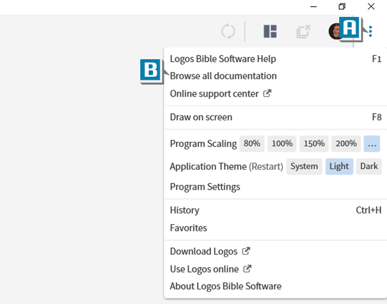
Task: Open the user profile avatar
Action: tap(336, 31)
